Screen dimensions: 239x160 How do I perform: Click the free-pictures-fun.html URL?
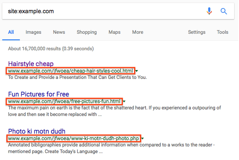coord(64,101)
